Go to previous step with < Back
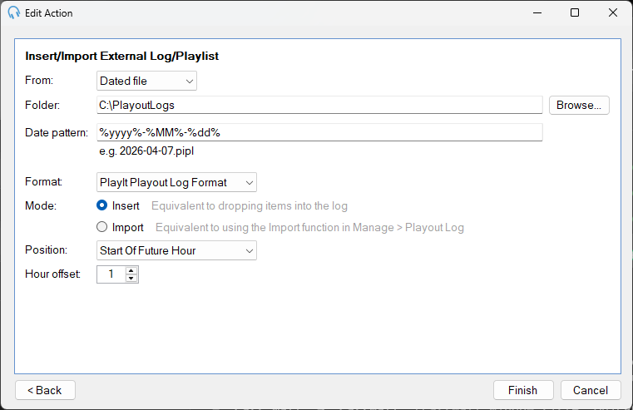633x410 pixels. tap(45, 390)
